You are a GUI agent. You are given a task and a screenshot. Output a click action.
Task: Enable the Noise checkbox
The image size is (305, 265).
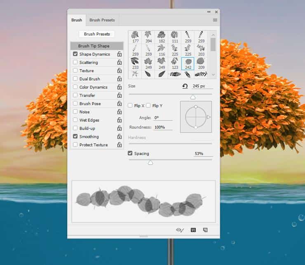(x=75, y=112)
